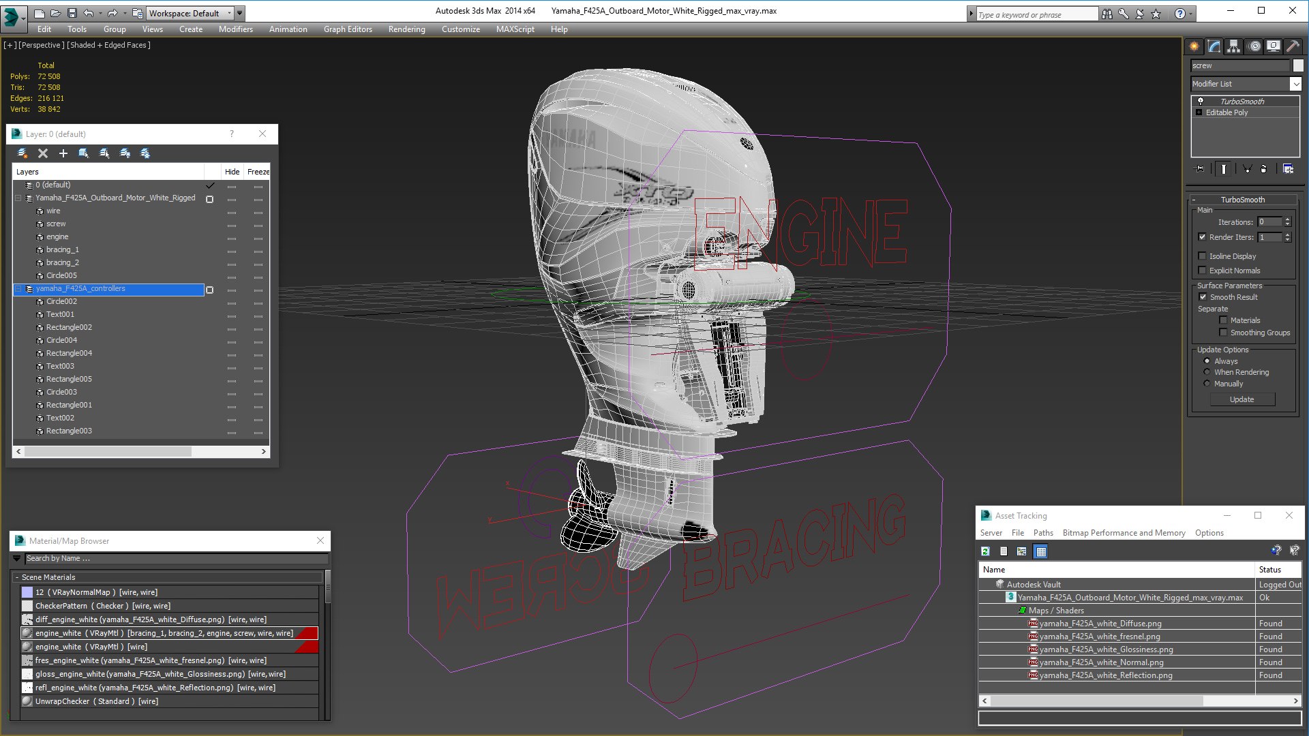Toggle Show End Result icon
The height and width of the screenshot is (736, 1309).
[1224, 169]
